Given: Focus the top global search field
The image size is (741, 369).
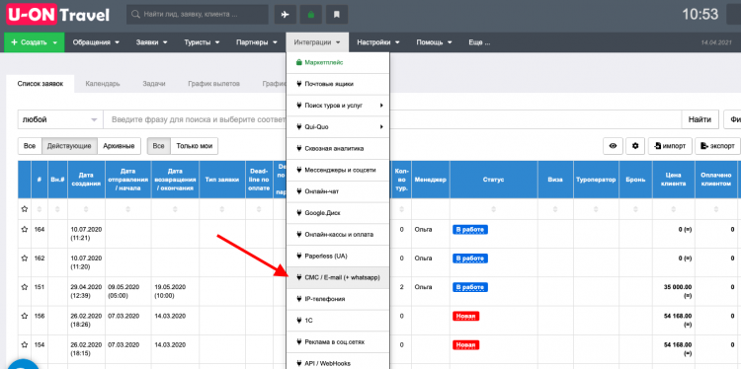Looking at the screenshot, I should pyautogui.click(x=197, y=15).
